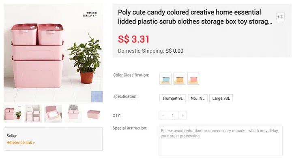292x162 pixels.
Task: View third thumbnail of open-lid box
Action: (53, 114)
